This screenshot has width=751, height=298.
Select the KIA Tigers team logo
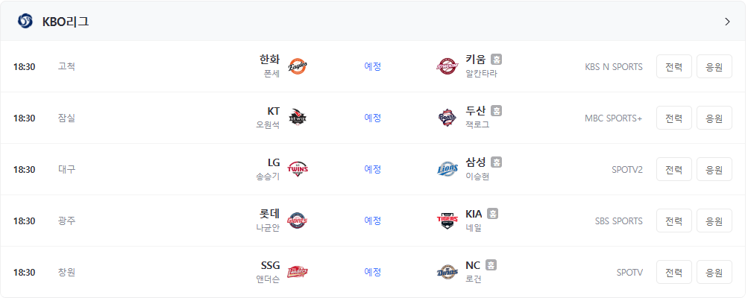pos(447,221)
